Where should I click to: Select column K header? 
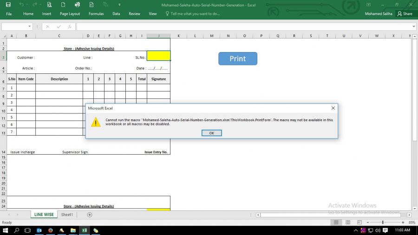179,36
